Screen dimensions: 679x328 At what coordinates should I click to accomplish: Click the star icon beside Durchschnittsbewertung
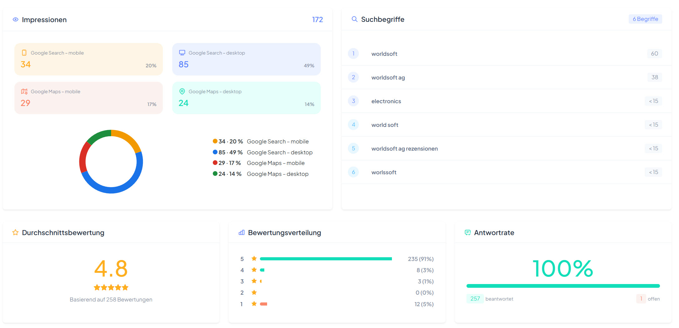coord(15,233)
